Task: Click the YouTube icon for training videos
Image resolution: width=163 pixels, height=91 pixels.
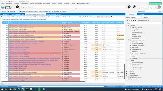Action: pos(78,3)
